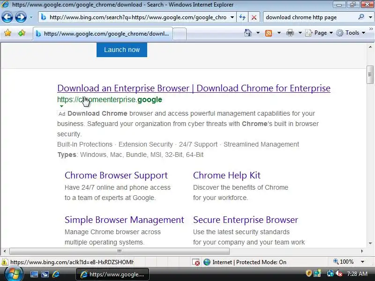Refresh the page with the refresh icon
Screen dimensions: 375x281
pyautogui.click(x=242, y=17)
